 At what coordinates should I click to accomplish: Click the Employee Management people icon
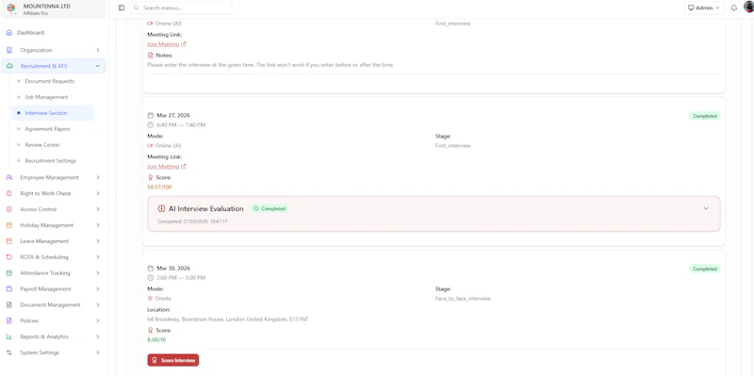9,177
